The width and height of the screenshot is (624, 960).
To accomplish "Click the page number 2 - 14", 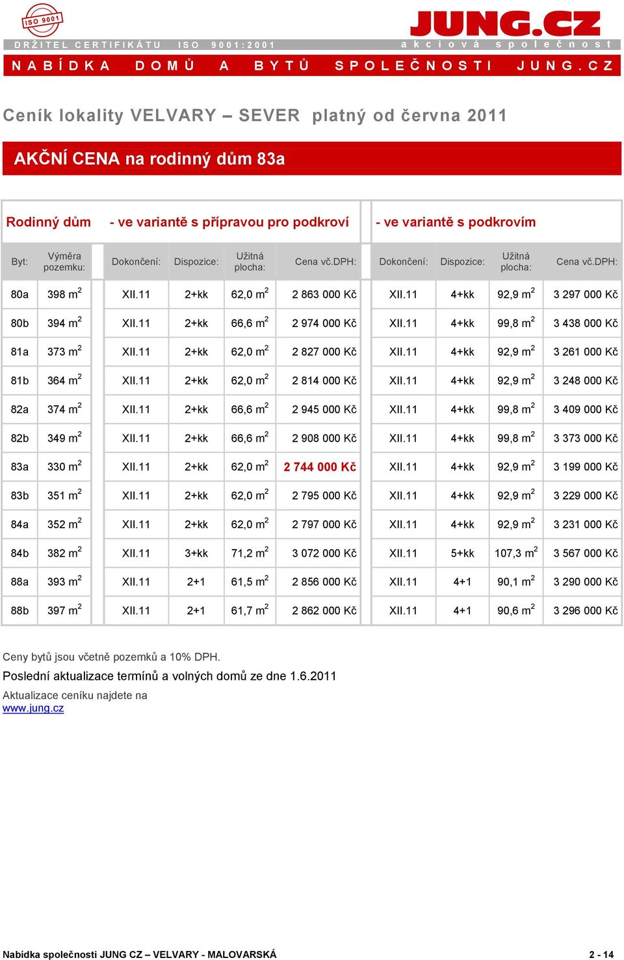I will [601, 954].
